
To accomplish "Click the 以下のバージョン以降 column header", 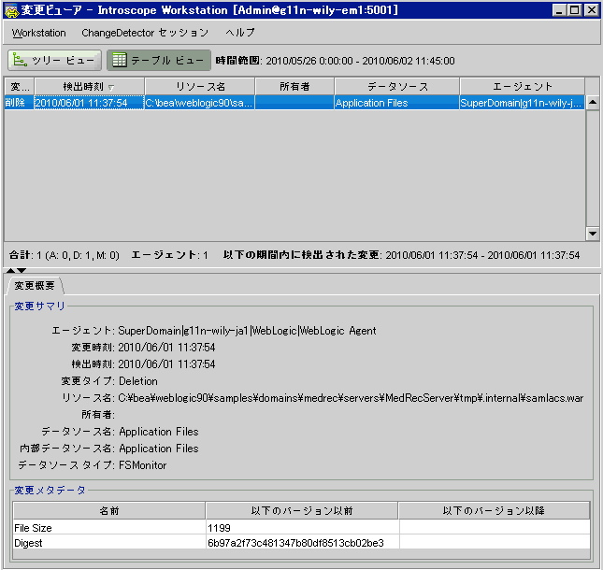I will click(x=494, y=510).
